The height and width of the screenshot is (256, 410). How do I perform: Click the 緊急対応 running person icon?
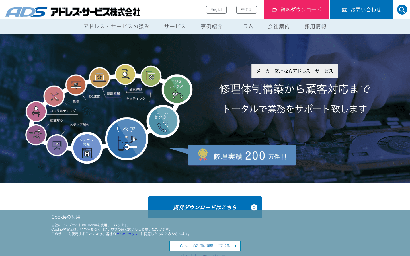pyautogui.click(x=36, y=135)
